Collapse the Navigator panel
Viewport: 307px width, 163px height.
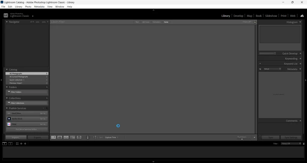point(7,22)
